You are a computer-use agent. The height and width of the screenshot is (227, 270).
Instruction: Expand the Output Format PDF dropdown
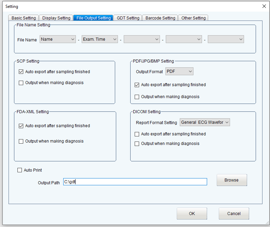179,71
